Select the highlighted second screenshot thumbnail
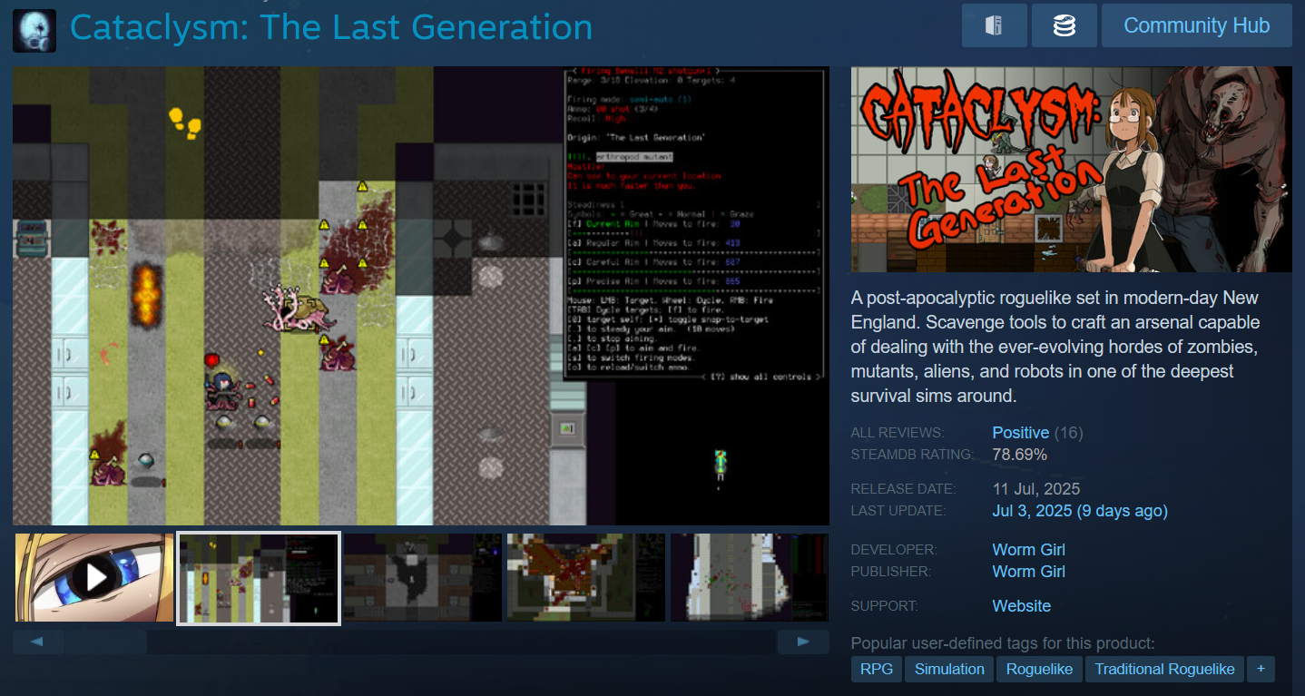This screenshot has width=1305, height=696. coord(259,577)
